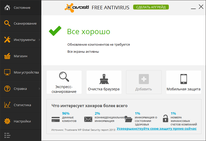Click the СДЕЛАТЬ АПГРЕЙД button
The image size is (206, 141).
click(x=151, y=7)
